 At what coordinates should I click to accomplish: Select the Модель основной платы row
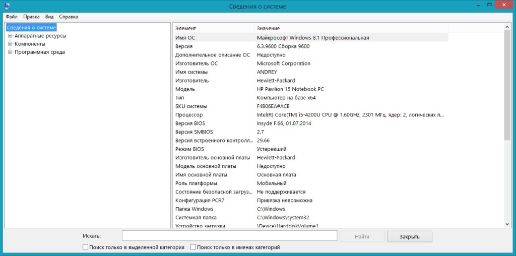tap(310, 166)
